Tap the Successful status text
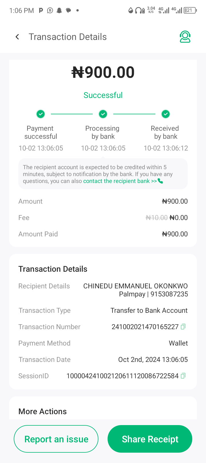This screenshot has height=463, width=206. [103, 95]
